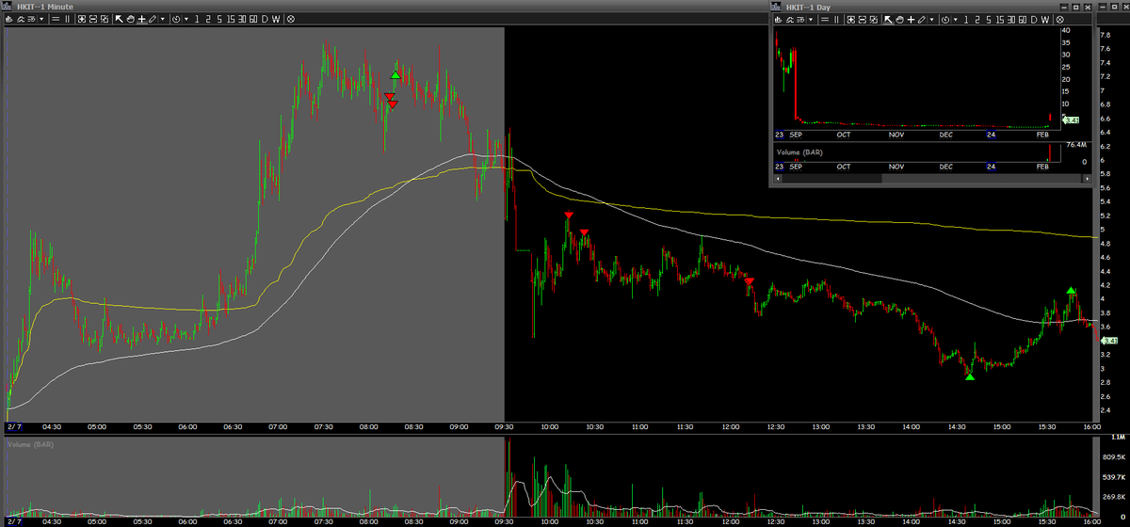
Task: Click circled X icon in 1 Day toolbar
Action: point(1060,19)
